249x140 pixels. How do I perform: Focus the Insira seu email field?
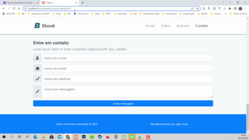[x=127, y=68]
